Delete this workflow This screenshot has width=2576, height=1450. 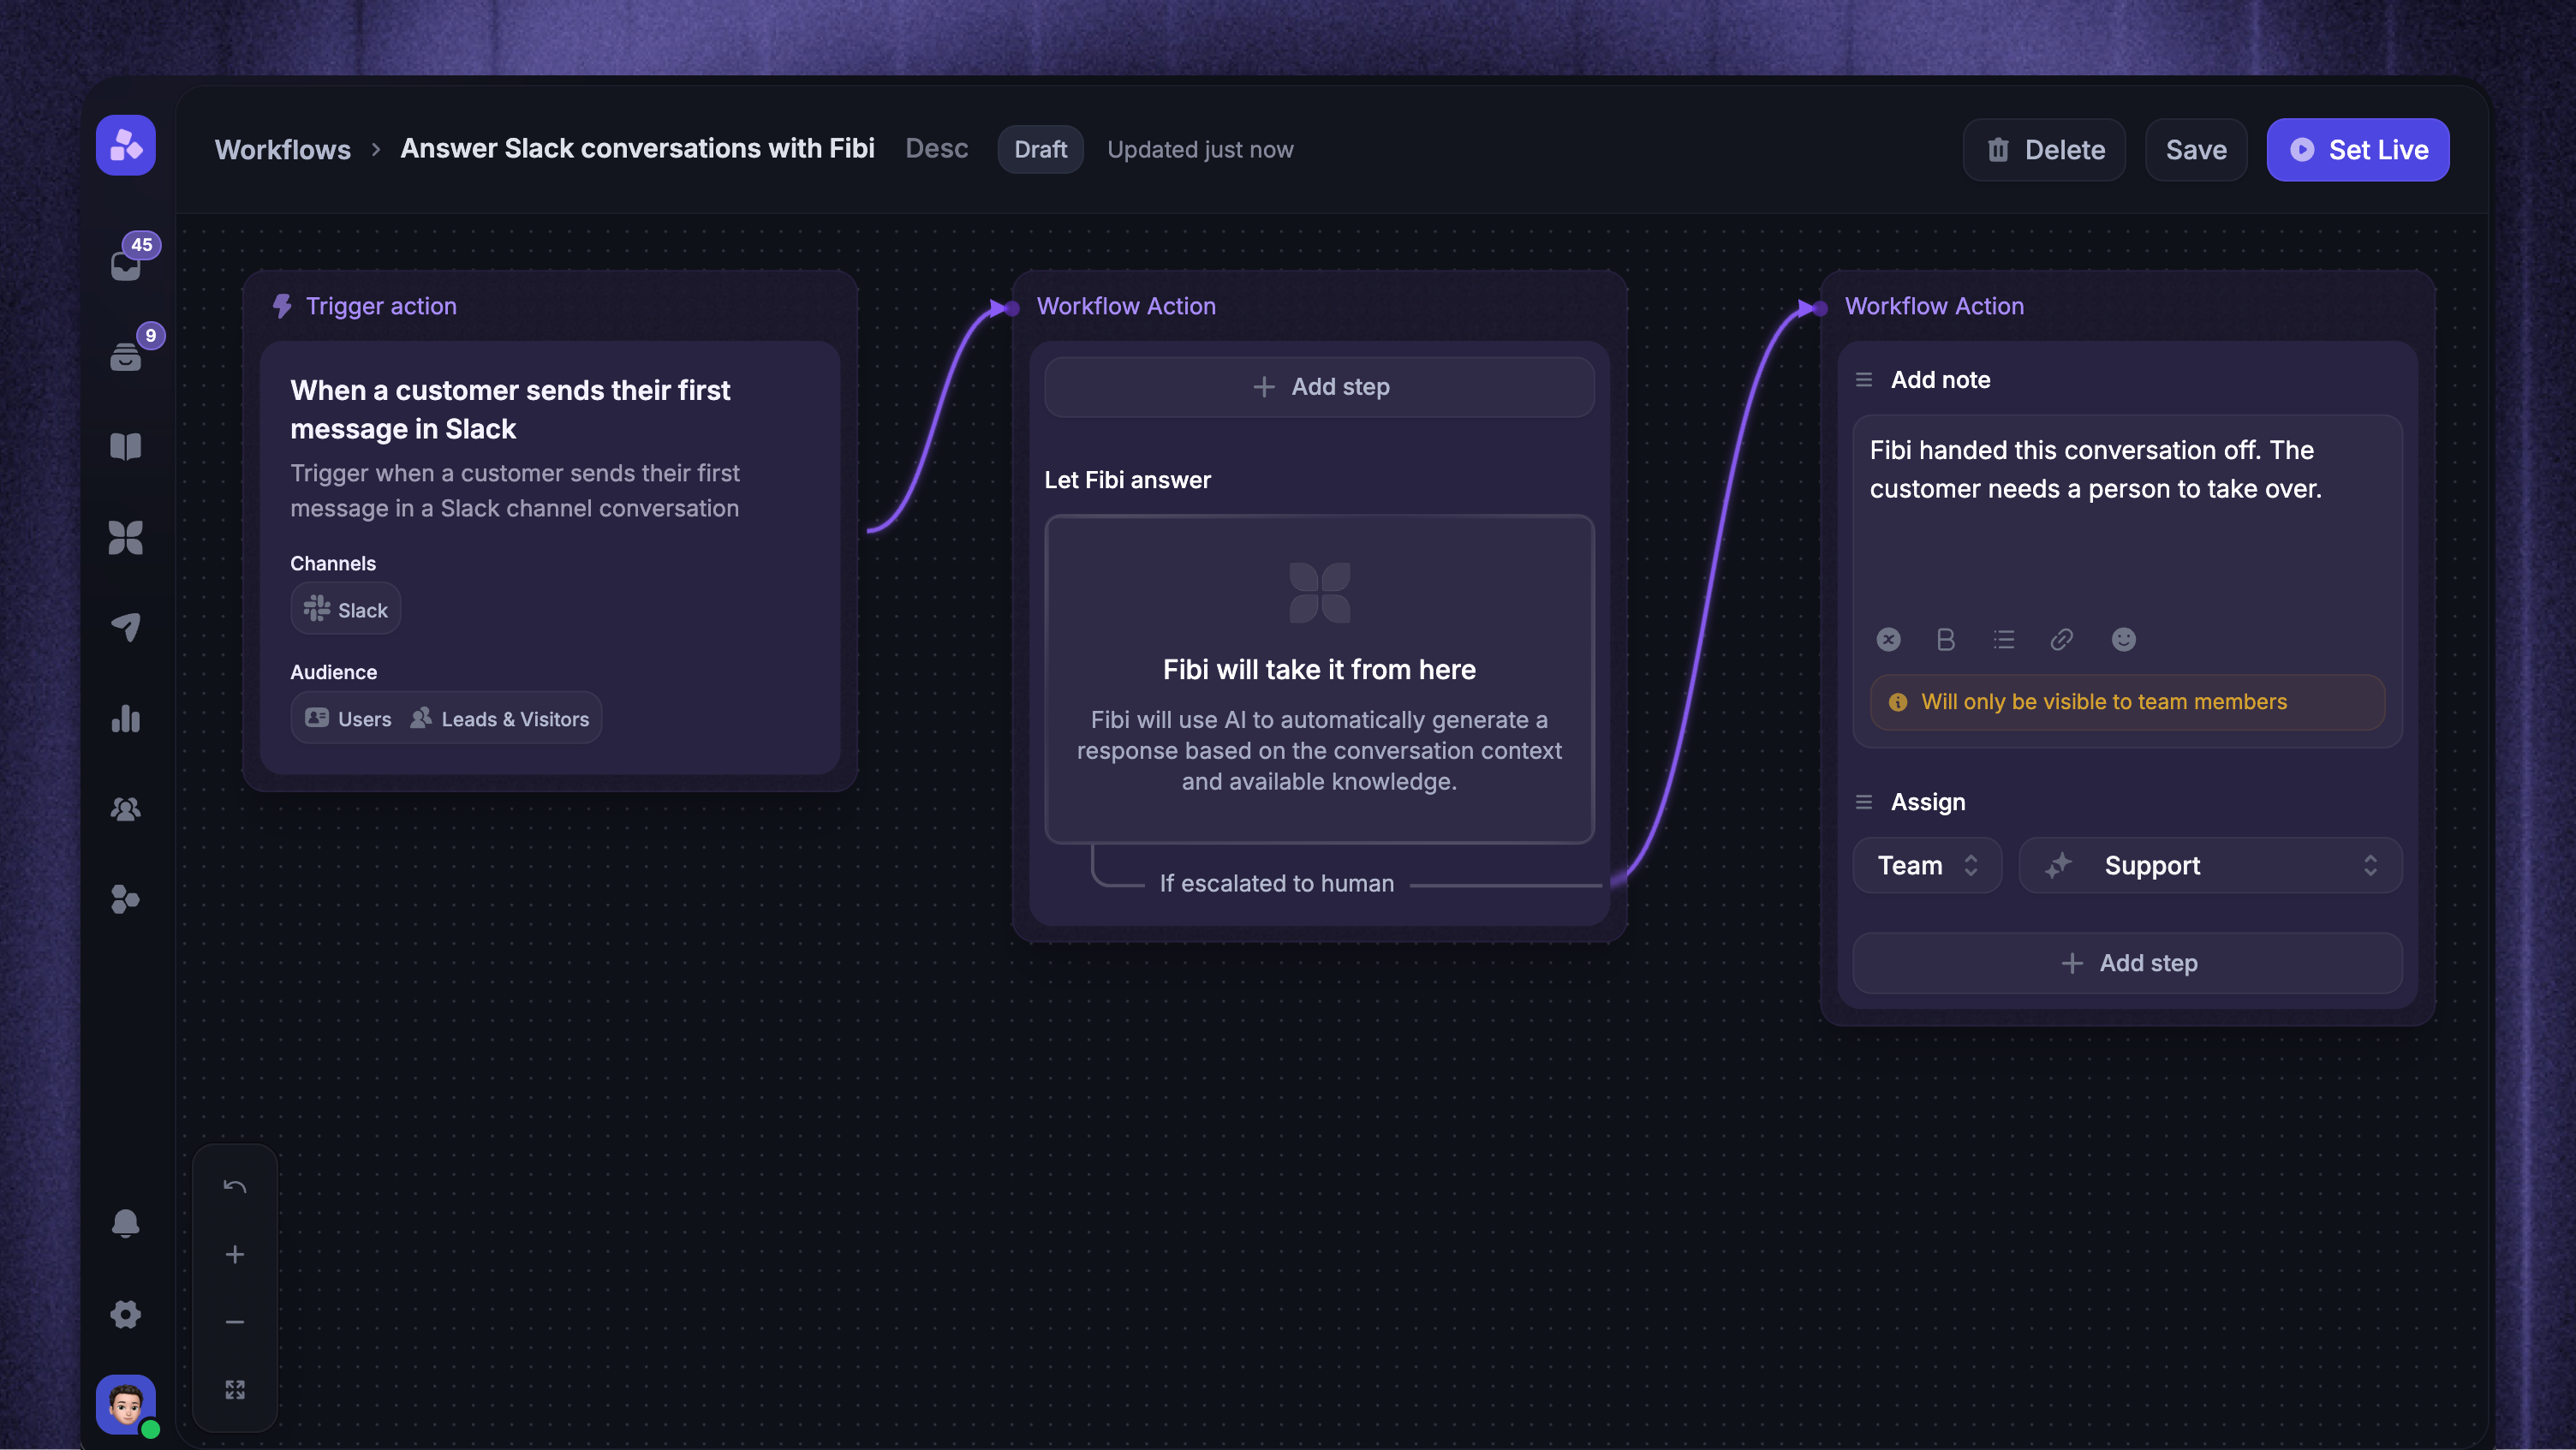pos(2044,150)
